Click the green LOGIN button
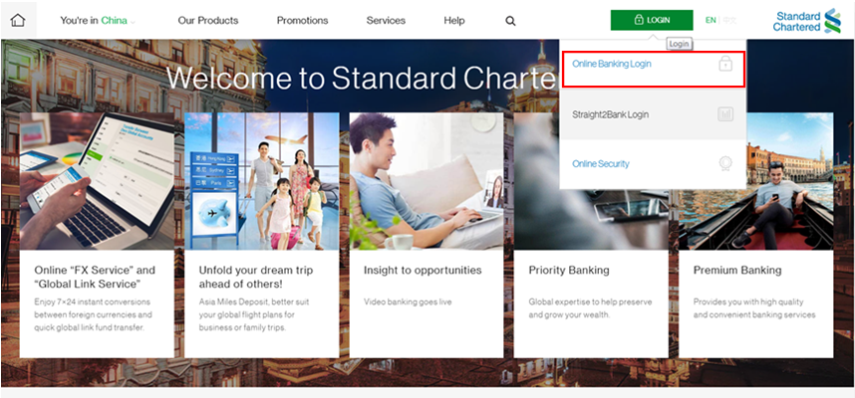This screenshot has height=398, width=855. pos(652,20)
